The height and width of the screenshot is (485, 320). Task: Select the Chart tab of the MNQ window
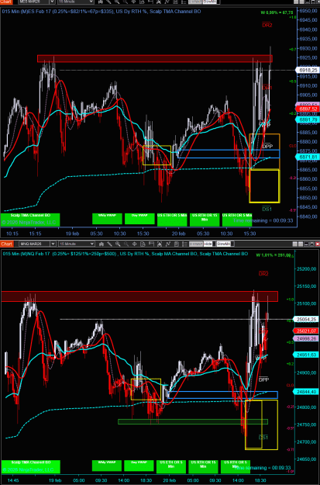(6, 244)
